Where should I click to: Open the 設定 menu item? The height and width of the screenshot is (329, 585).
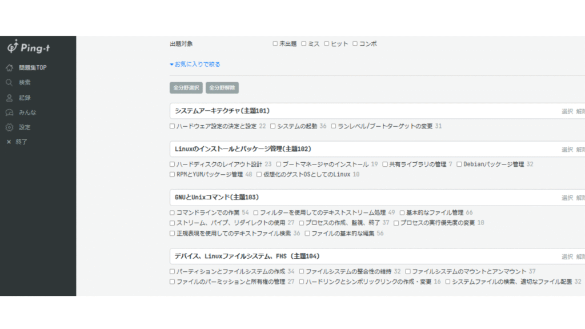[x=25, y=127]
